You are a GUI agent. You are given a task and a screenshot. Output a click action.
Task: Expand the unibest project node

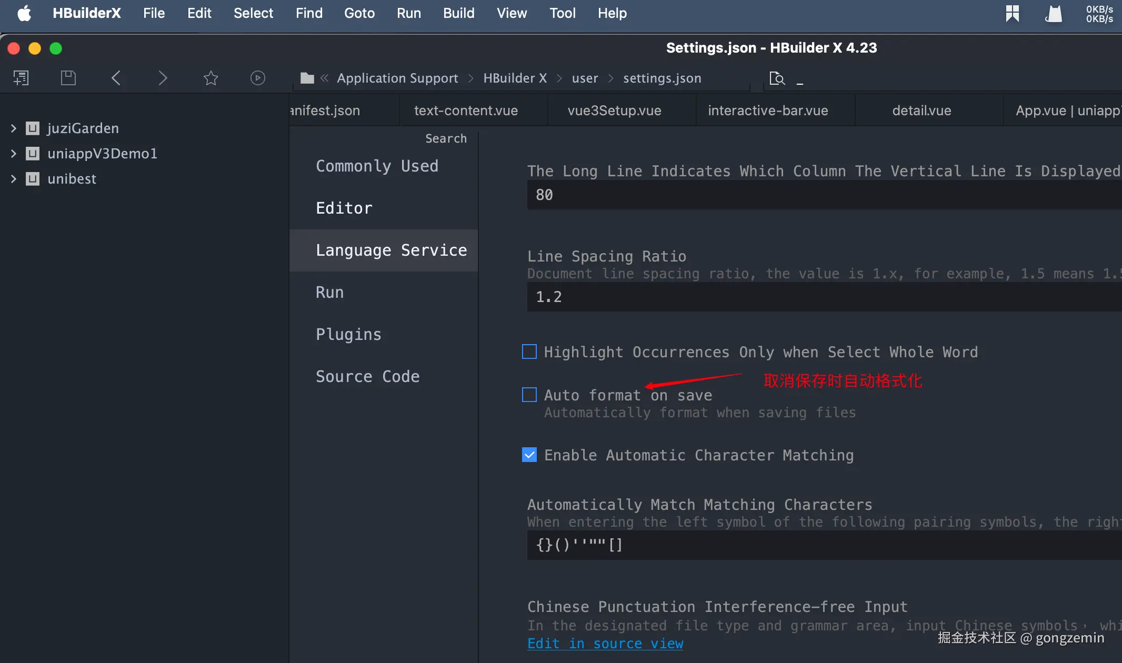(x=14, y=179)
